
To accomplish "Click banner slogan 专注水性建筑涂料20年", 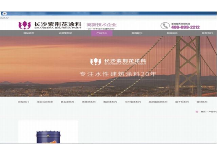I will 118,74.
